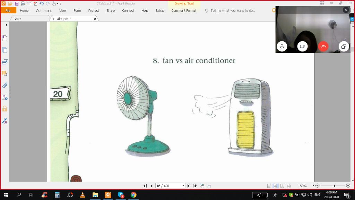Click the email envelope icon in quick access toolbar

coord(29,3)
